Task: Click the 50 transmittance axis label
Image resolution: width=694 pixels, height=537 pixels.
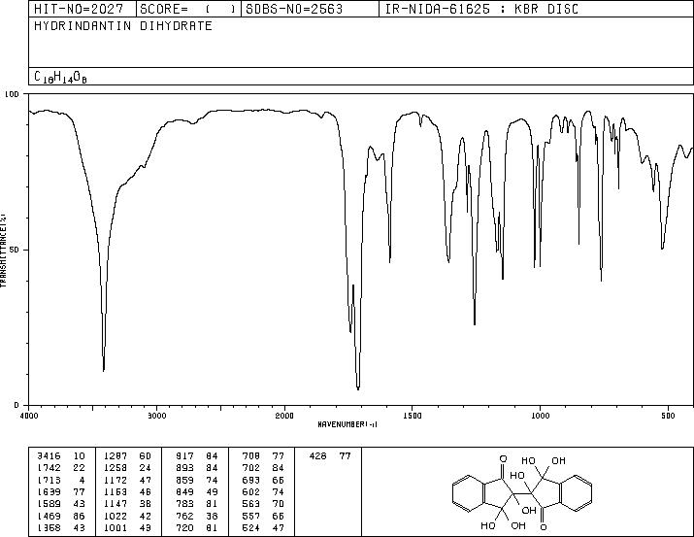Action: click(x=16, y=250)
